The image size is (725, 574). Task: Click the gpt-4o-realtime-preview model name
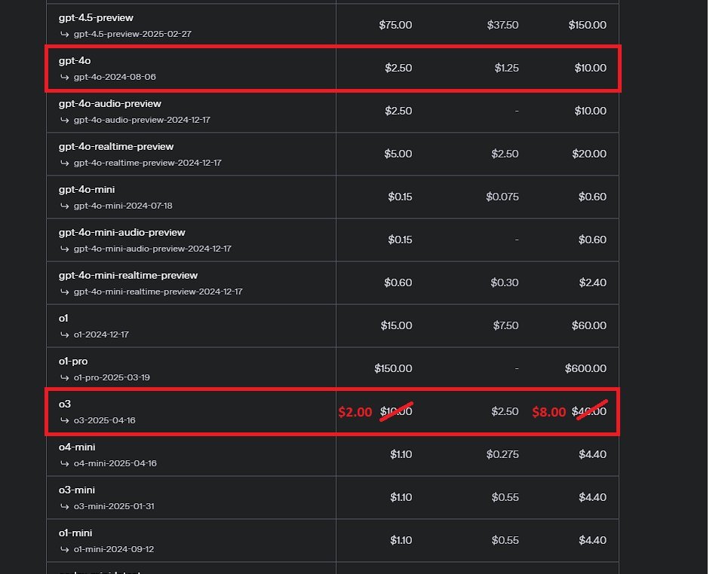point(115,146)
